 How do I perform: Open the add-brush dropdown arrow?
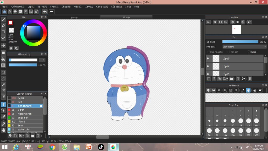click(x=23, y=136)
